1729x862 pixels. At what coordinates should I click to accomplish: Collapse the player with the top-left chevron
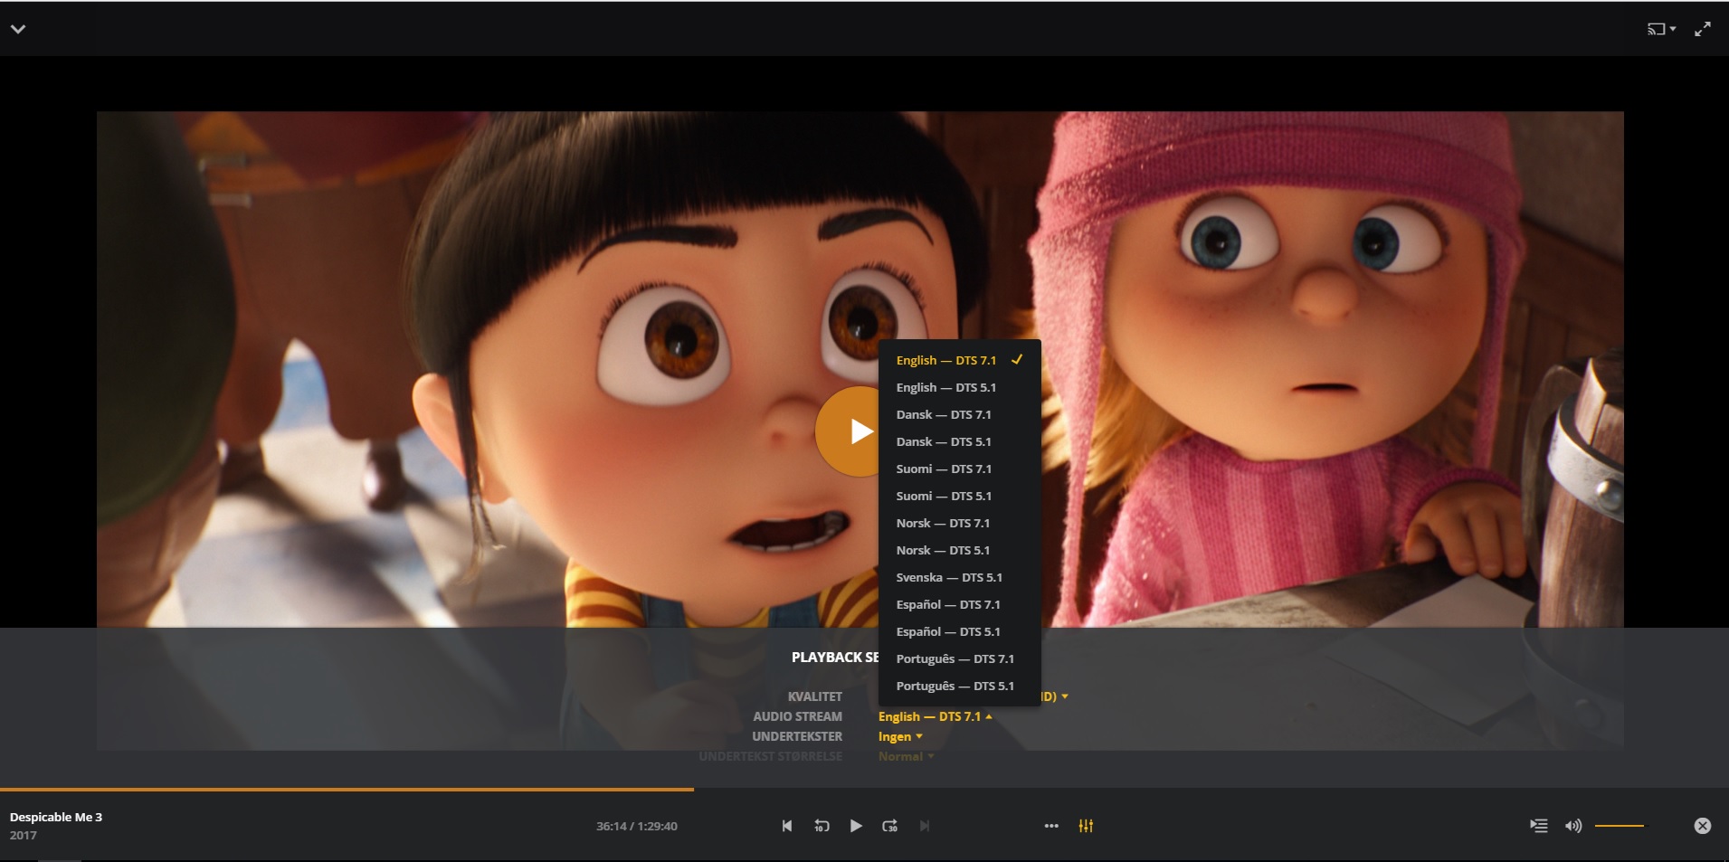[18, 29]
